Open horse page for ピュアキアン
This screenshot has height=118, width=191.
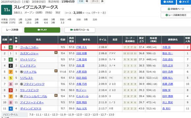tap(28, 66)
